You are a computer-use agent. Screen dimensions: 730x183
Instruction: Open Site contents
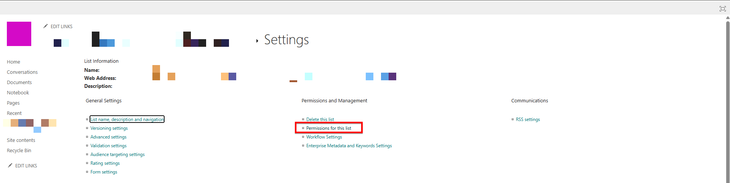point(21,140)
